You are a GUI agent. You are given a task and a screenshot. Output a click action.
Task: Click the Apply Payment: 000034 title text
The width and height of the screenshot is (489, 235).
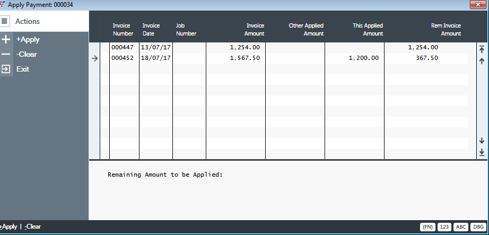click(40, 5)
